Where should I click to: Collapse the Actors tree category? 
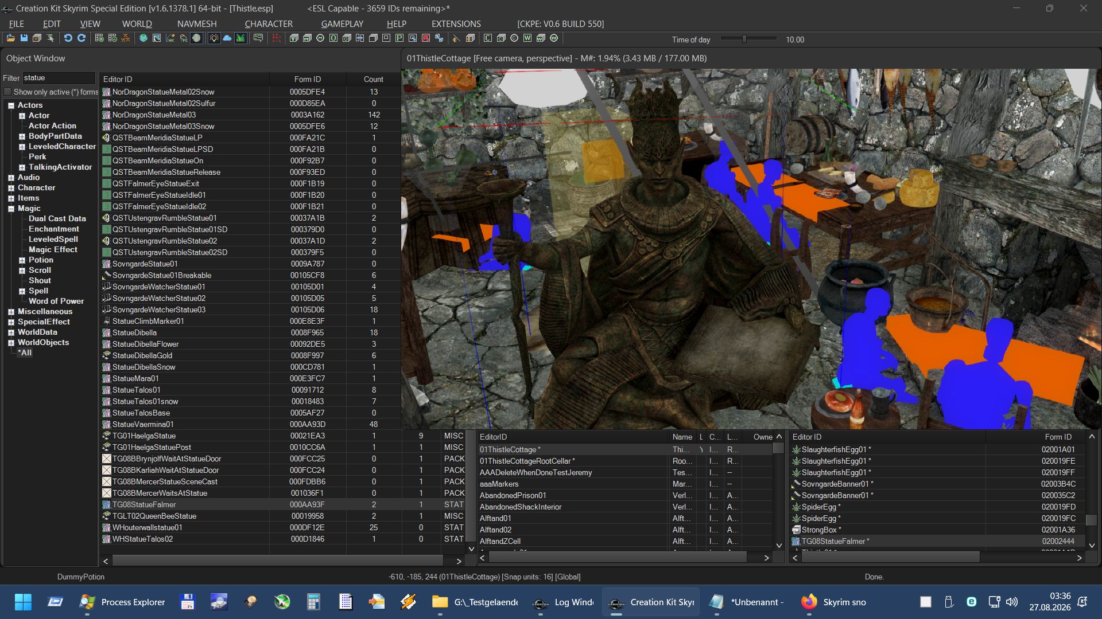click(x=11, y=105)
